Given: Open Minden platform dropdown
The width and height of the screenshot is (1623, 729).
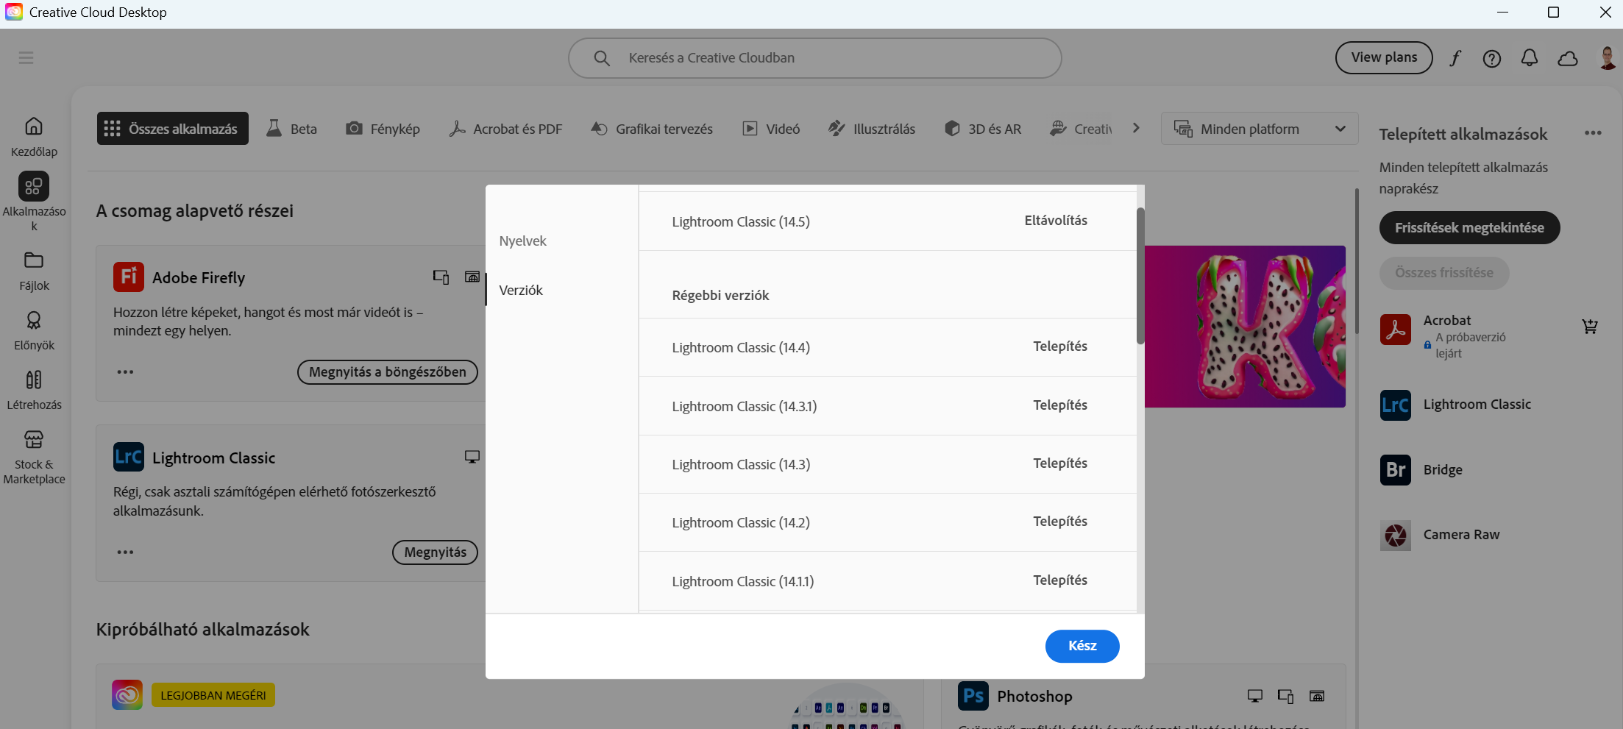Looking at the screenshot, I should (1260, 129).
